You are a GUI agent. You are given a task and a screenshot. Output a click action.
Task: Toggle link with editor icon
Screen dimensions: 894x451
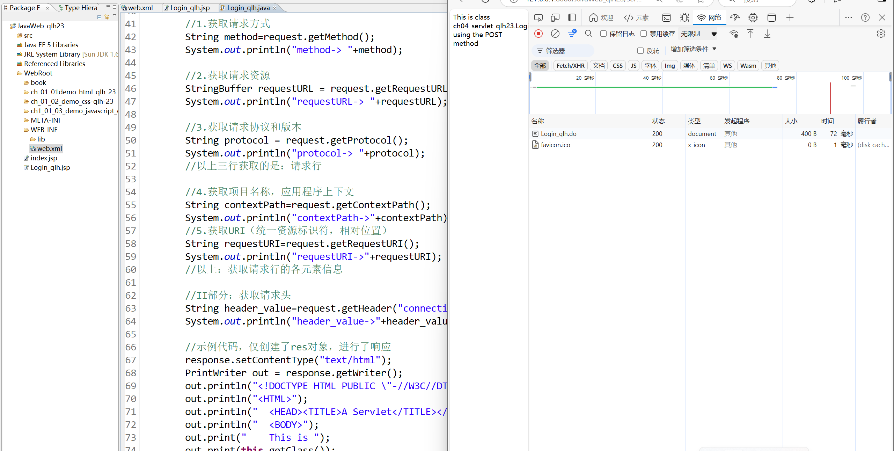107,17
